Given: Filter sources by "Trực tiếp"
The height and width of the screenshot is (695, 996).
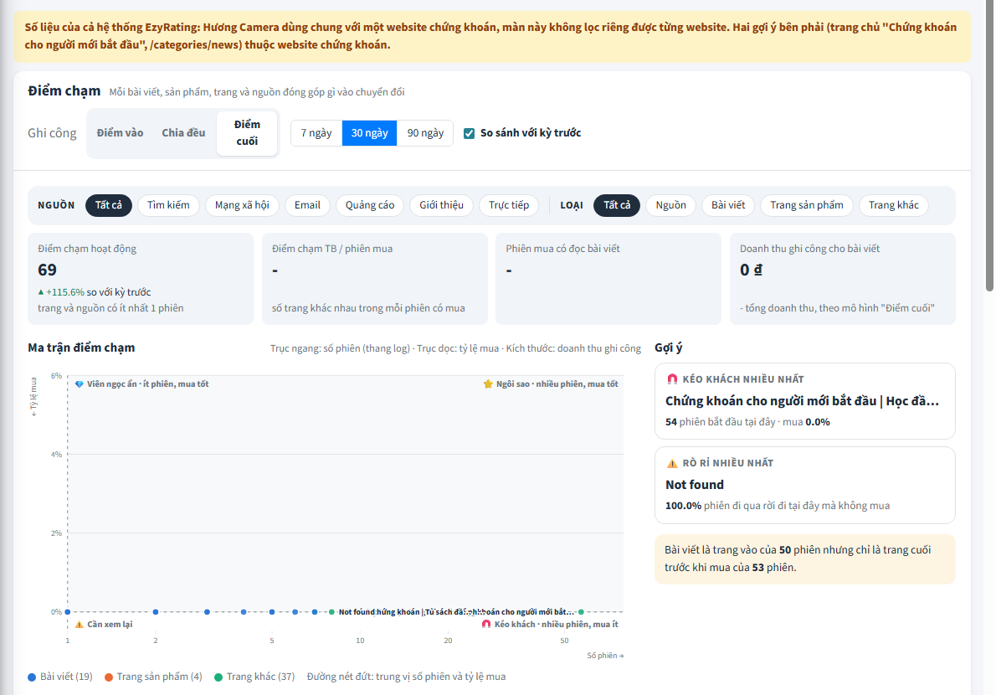Looking at the screenshot, I should click(509, 205).
